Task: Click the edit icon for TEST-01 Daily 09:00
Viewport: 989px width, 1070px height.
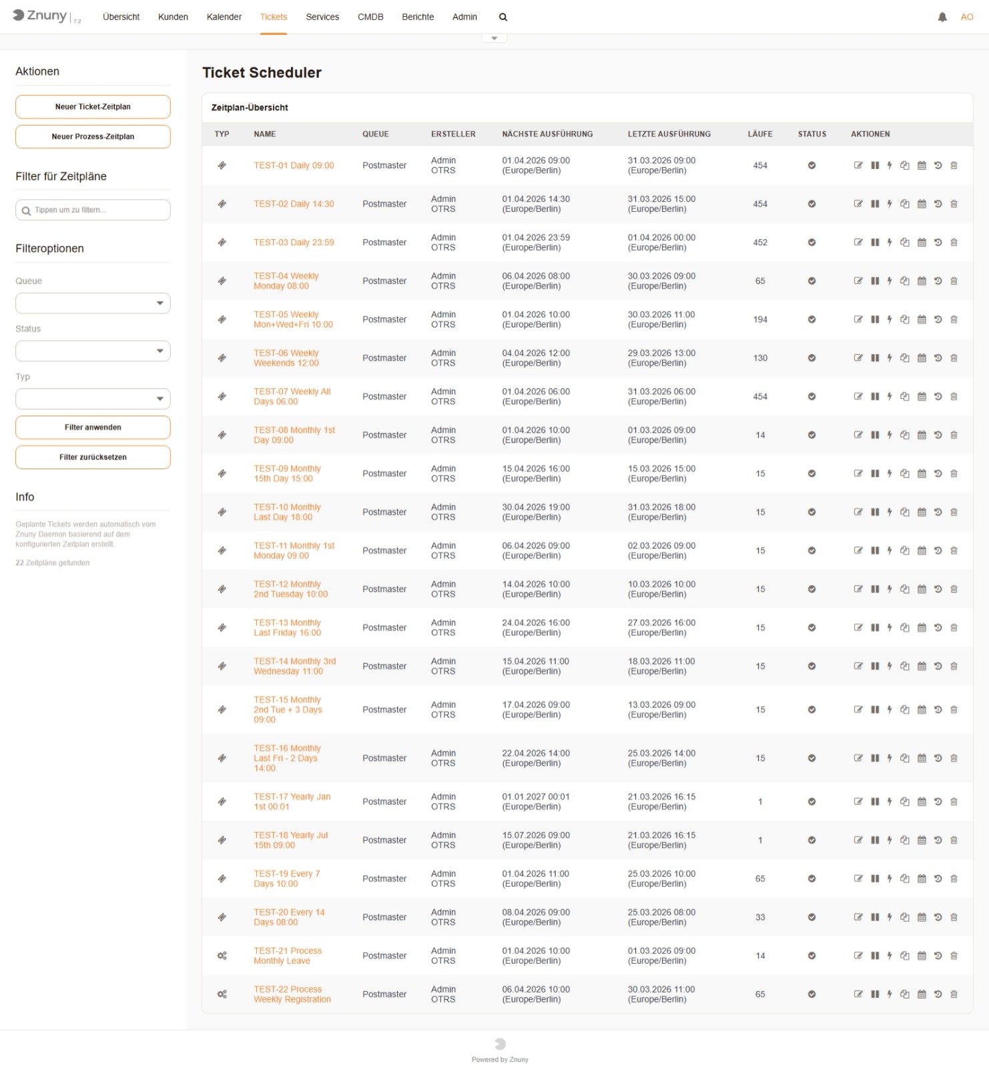Action: [x=858, y=166]
